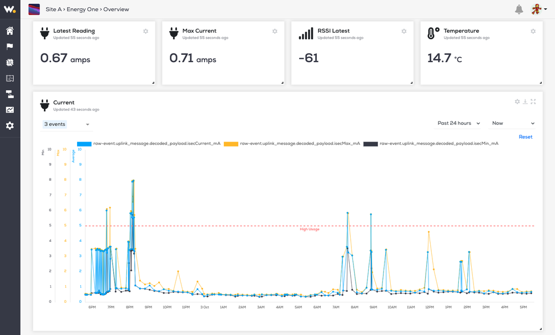Click the 12PM x-axis label

click(430, 307)
